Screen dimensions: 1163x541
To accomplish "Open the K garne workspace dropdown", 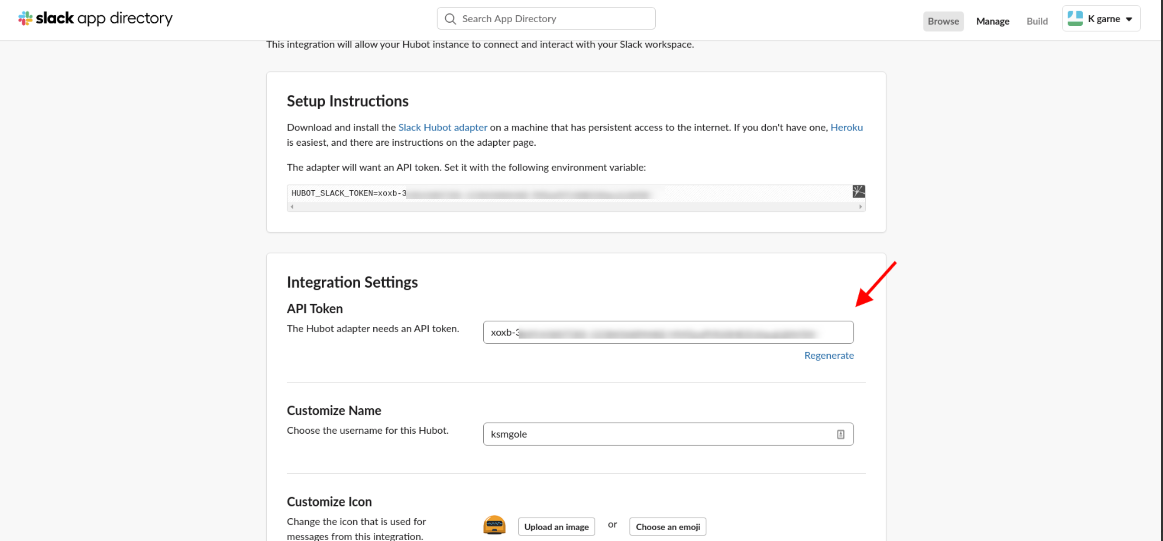I will pyautogui.click(x=1101, y=18).
